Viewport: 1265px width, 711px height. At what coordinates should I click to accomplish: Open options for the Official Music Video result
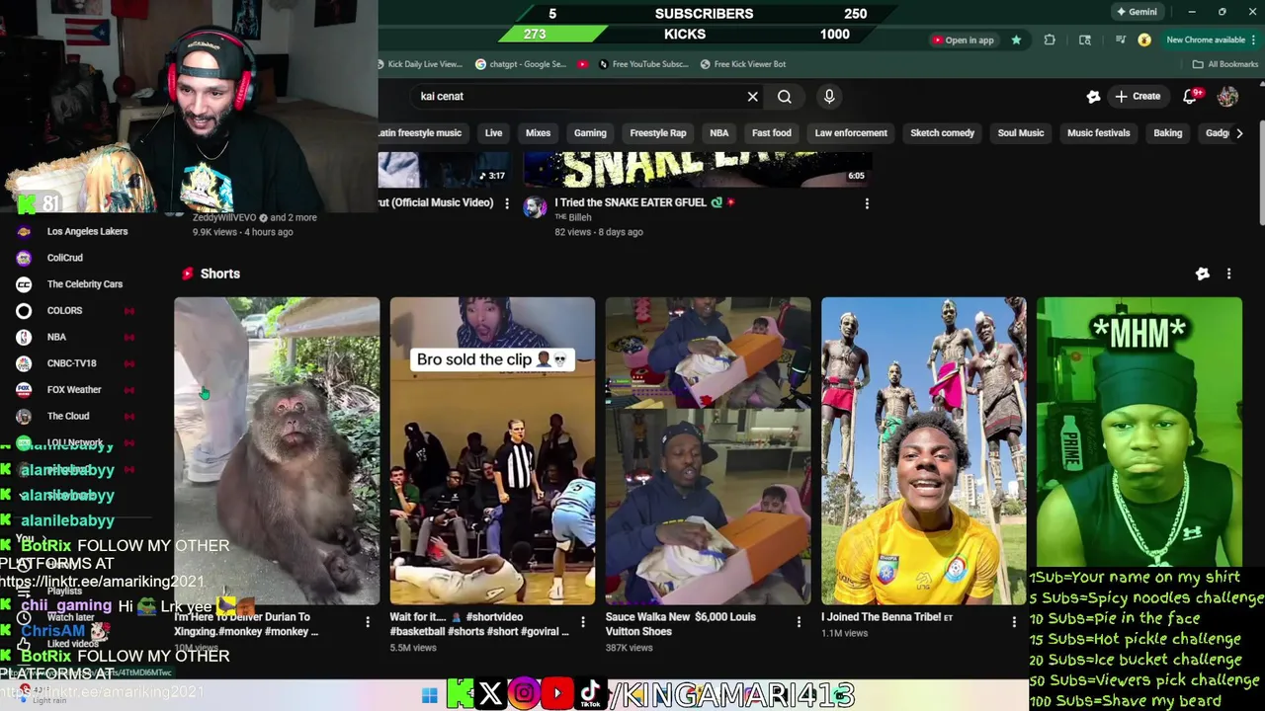point(507,203)
